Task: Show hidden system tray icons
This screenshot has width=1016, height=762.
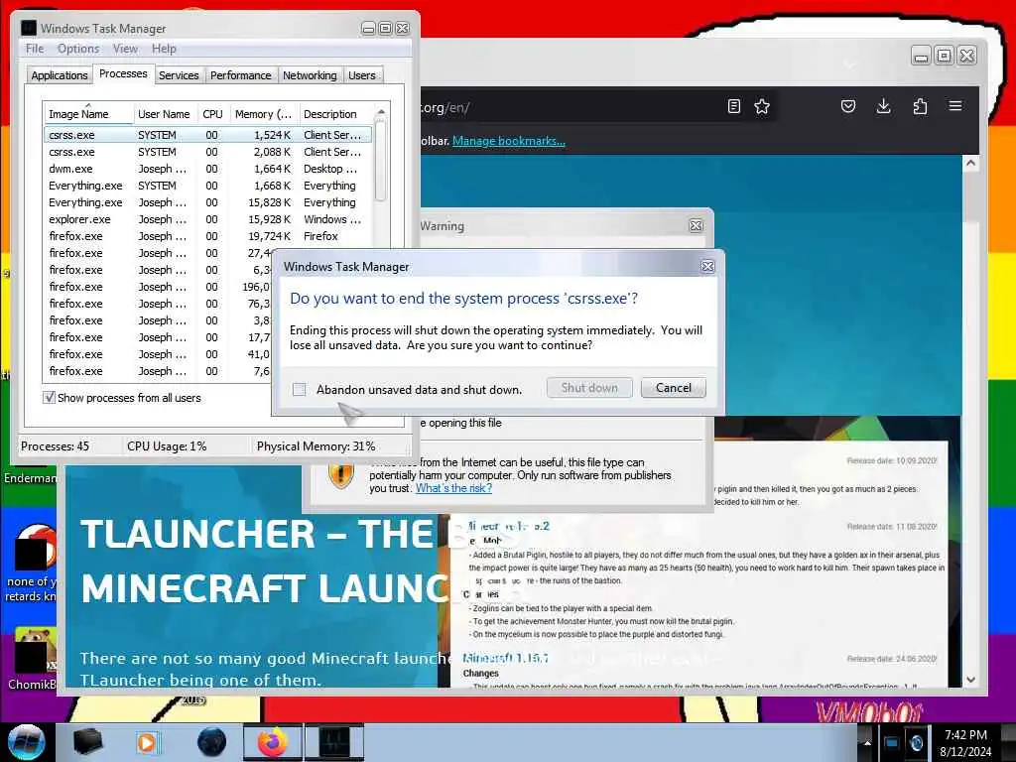Action: click(x=867, y=742)
